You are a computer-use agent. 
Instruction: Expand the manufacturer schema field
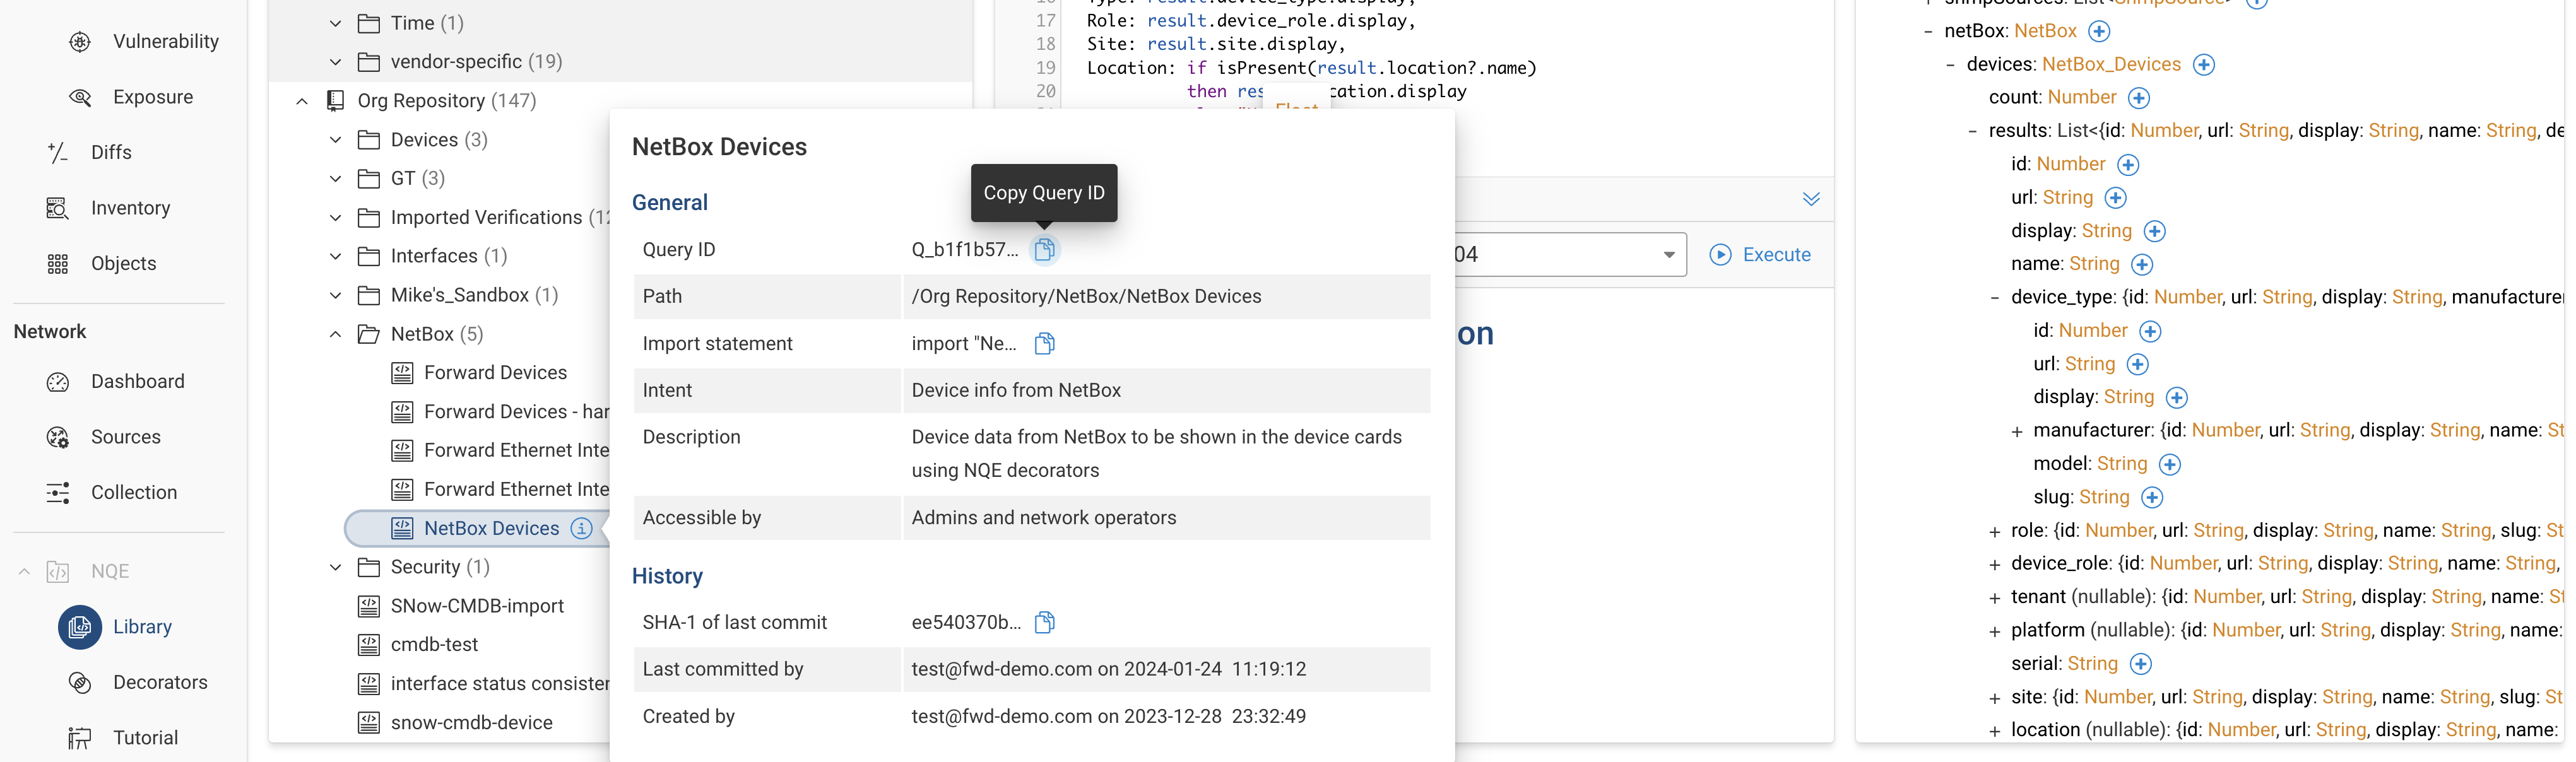click(x=2016, y=432)
